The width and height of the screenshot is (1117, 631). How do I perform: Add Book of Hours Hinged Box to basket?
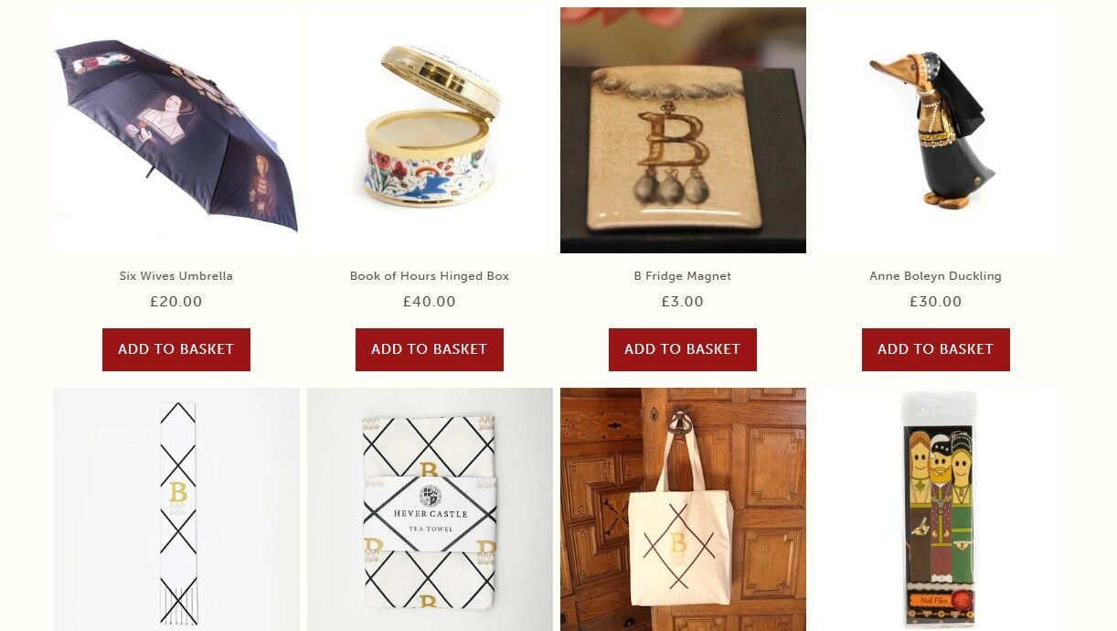click(x=430, y=349)
